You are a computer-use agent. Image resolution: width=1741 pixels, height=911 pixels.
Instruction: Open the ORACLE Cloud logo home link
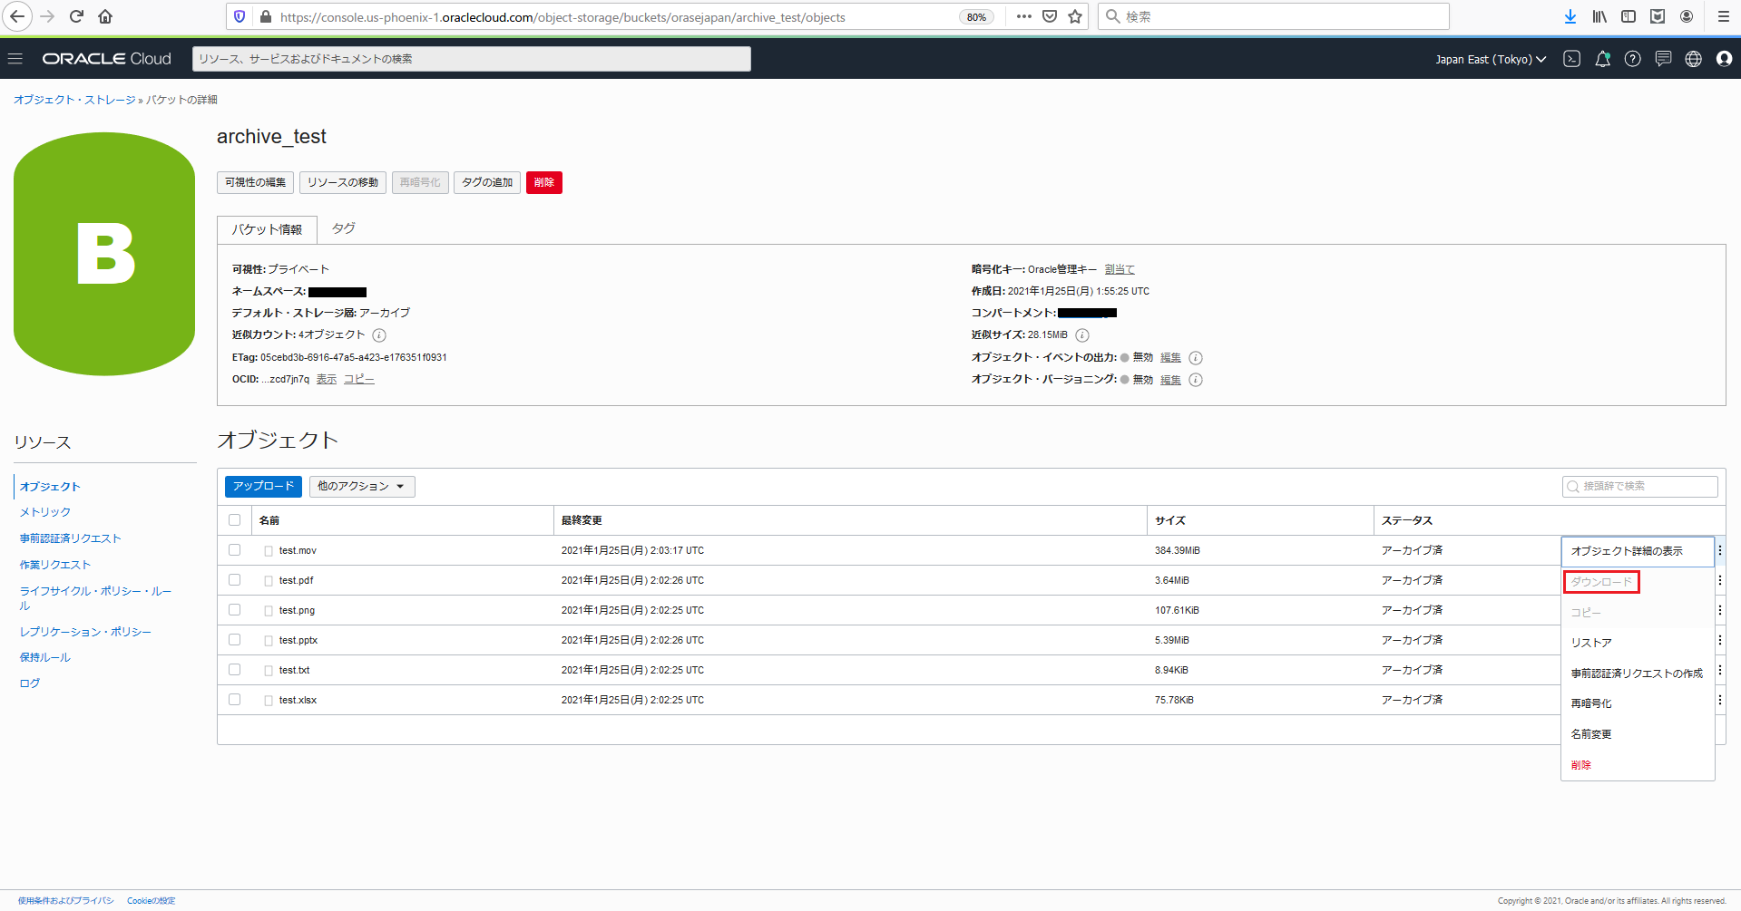pos(107,59)
